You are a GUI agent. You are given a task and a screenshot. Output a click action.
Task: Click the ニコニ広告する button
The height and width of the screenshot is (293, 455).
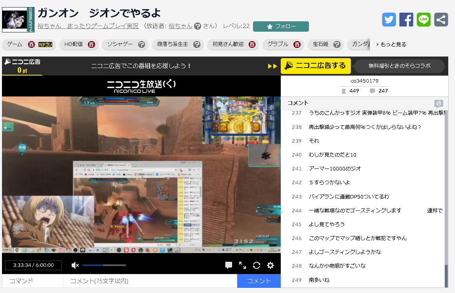316,66
